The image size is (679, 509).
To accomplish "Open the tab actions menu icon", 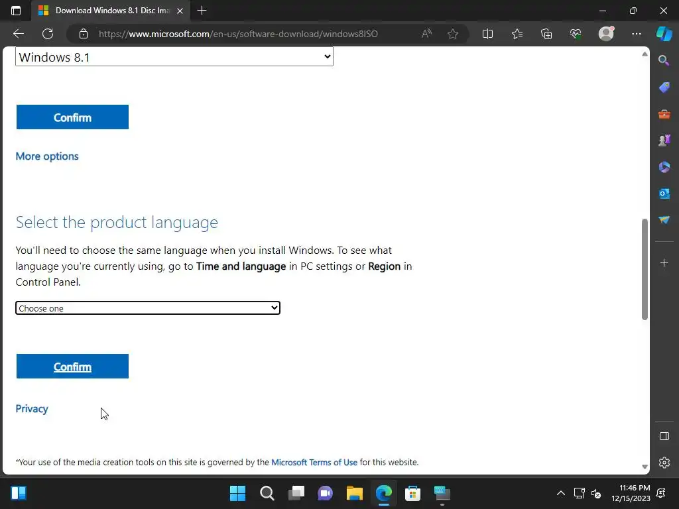I will (16, 11).
